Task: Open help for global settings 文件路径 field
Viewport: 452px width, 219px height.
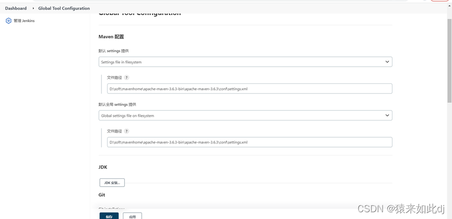Action: (x=126, y=131)
